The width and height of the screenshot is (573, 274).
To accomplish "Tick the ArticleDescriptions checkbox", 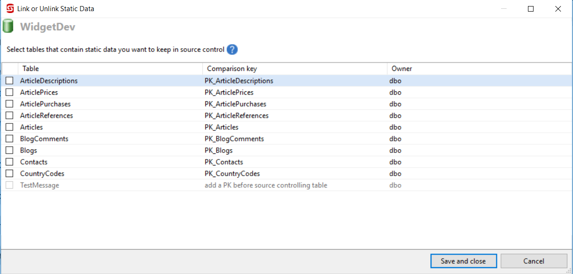I will point(9,81).
